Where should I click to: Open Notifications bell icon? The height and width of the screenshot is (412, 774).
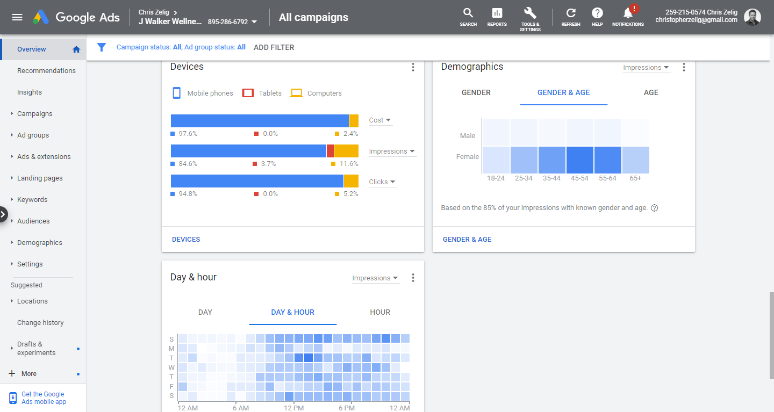click(628, 13)
